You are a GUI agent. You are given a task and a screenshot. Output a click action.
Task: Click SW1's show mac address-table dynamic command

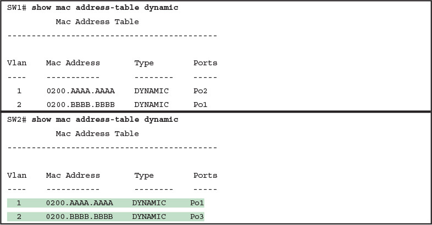click(105, 8)
